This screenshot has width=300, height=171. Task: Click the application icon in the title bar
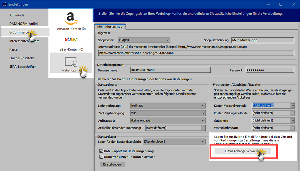(4, 4)
